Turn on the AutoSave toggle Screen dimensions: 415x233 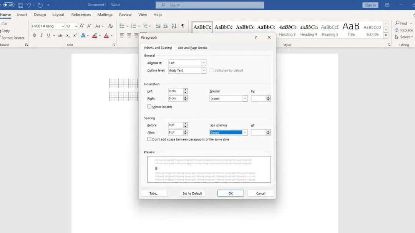click(8, 5)
